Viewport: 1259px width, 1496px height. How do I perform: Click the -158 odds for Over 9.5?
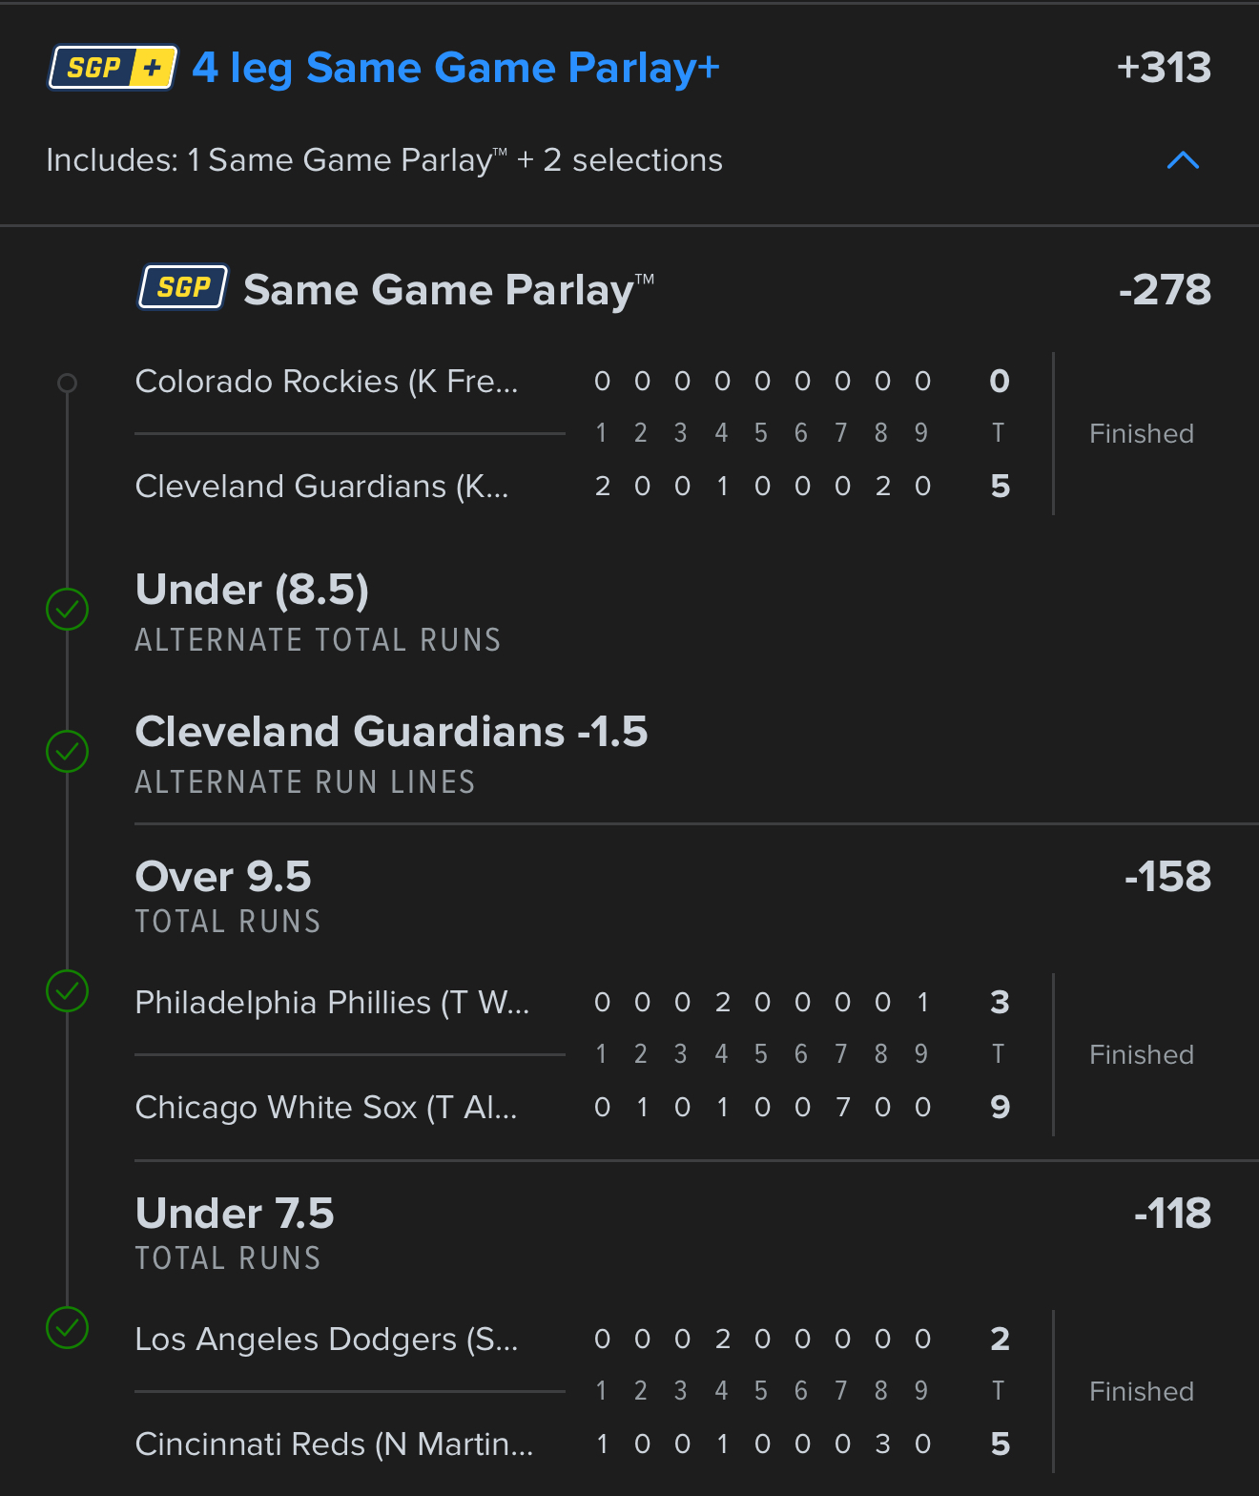point(1167,877)
